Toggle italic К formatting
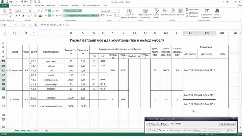Screen dimensions: 242x136 click(x=20, y=15)
